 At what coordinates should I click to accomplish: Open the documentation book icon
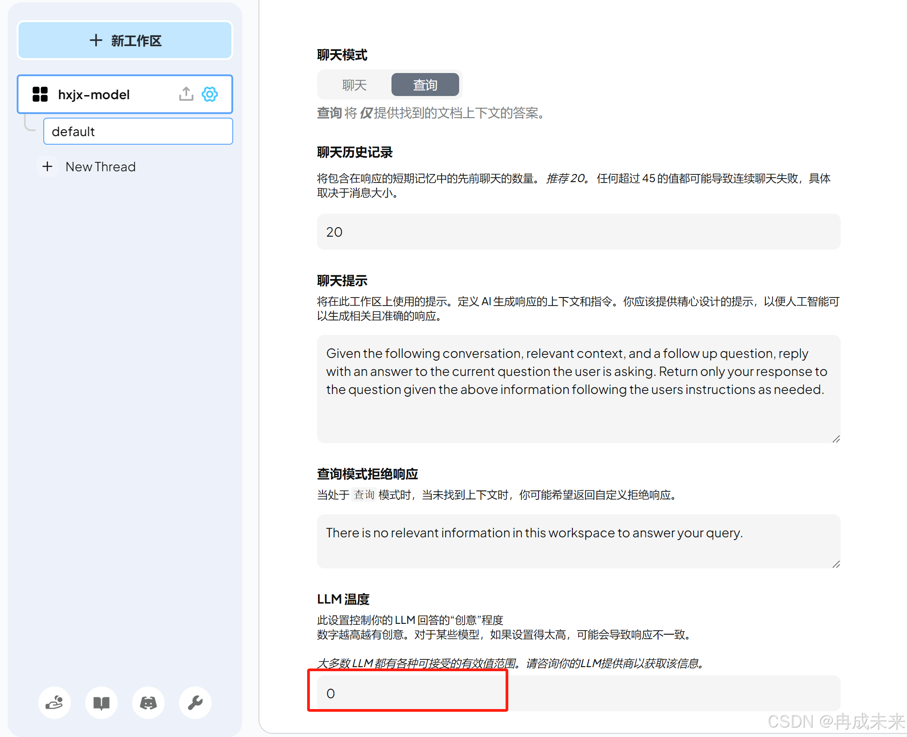coord(101,702)
